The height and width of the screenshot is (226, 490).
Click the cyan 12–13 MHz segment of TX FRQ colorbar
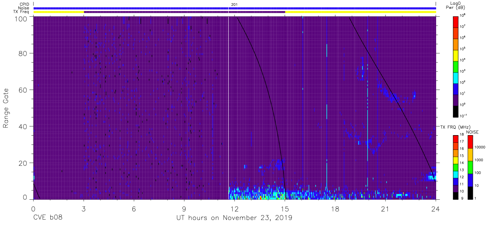tap(456, 174)
